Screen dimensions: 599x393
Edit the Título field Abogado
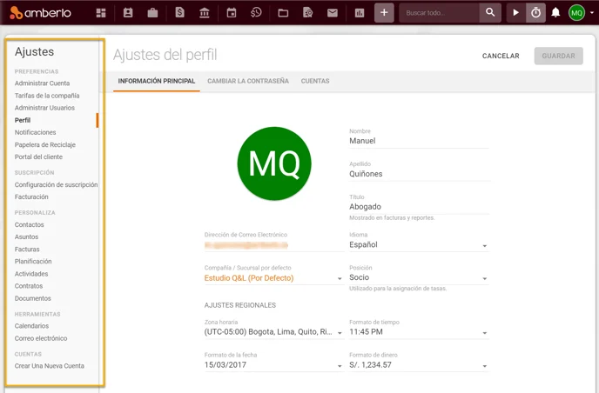(x=419, y=207)
